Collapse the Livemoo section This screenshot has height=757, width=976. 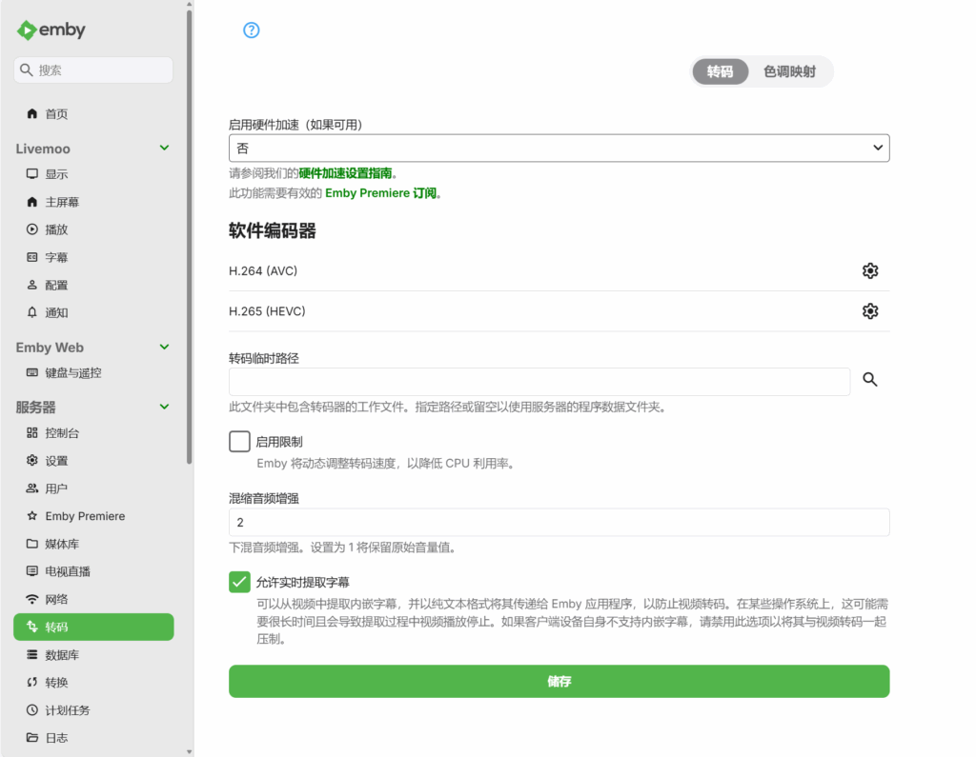pyautogui.click(x=163, y=148)
